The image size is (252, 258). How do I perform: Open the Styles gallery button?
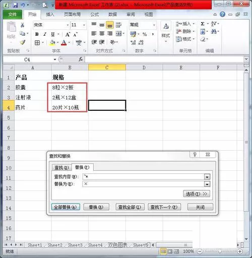pos(166,32)
